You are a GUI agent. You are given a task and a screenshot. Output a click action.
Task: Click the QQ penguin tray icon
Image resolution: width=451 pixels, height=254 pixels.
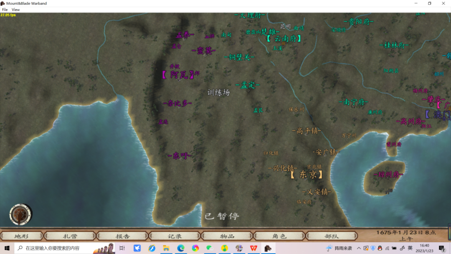coord(380,248)
